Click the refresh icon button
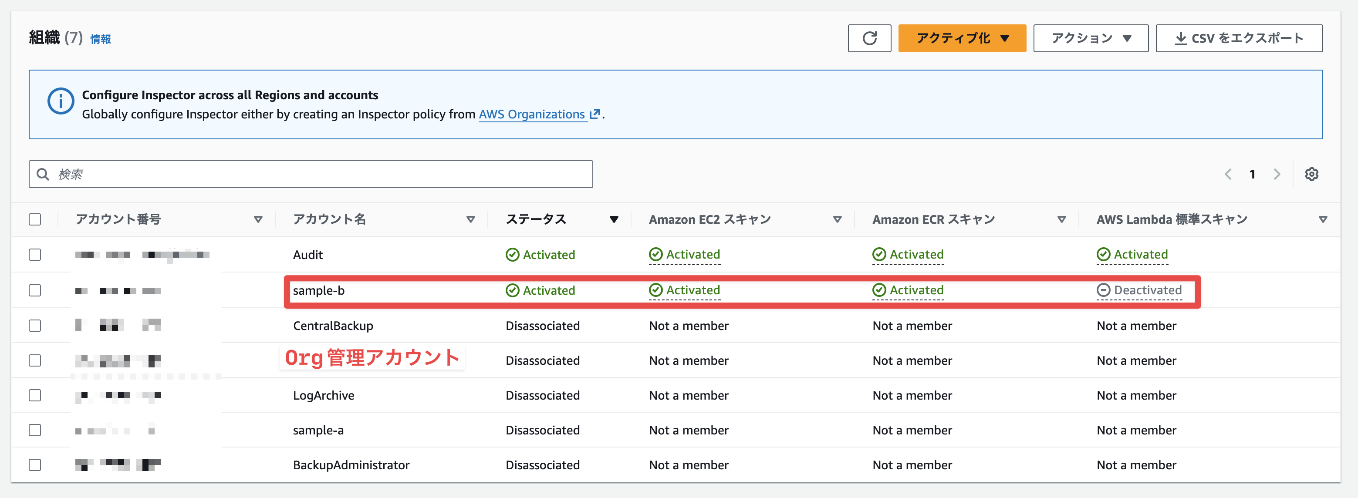The width and height of the screenshot is (1358, 498). 869,38
